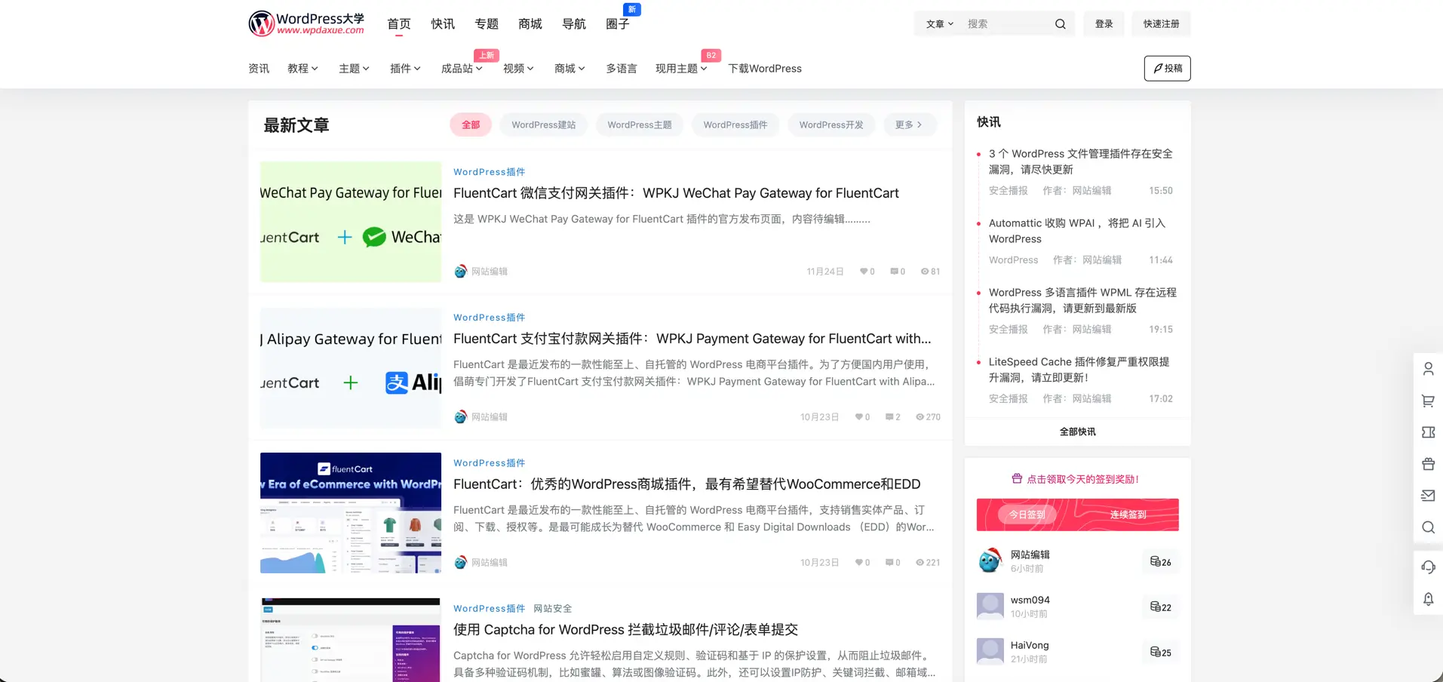Click the 网站安全 tag on Captcha article
The height and width of the screenshot is (682, 1443).
(x=552, y=609)
